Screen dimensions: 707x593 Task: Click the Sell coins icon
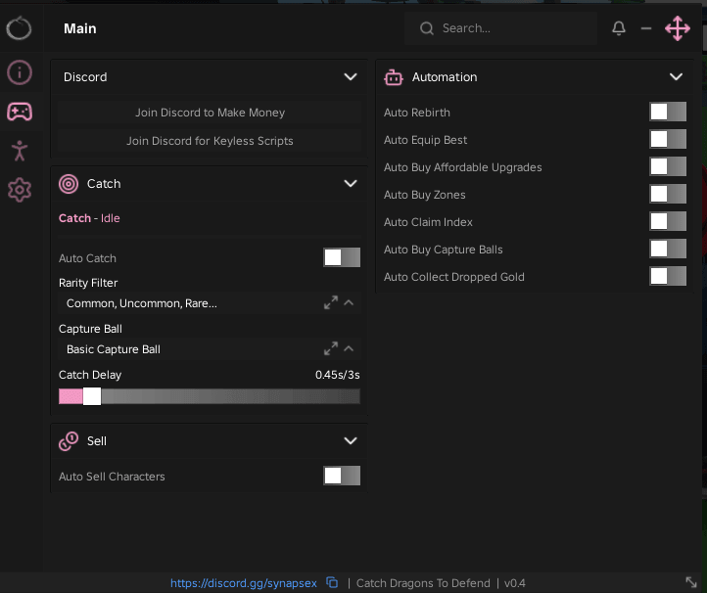(69, 441)
